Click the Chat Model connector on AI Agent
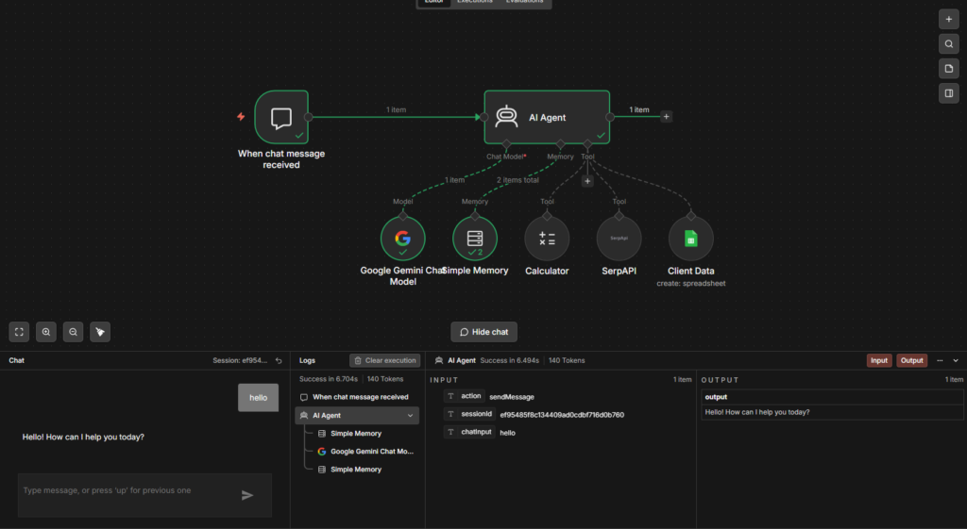 click(506, 143)
